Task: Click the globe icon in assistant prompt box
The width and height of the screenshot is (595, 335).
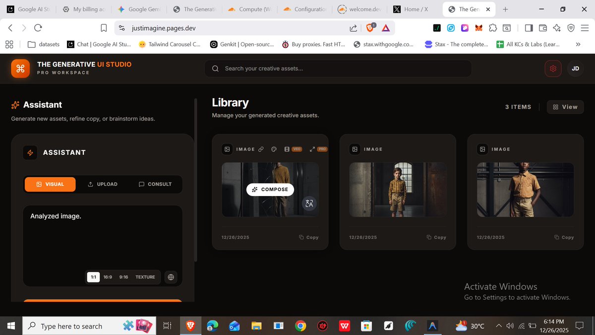Action: 171,277
